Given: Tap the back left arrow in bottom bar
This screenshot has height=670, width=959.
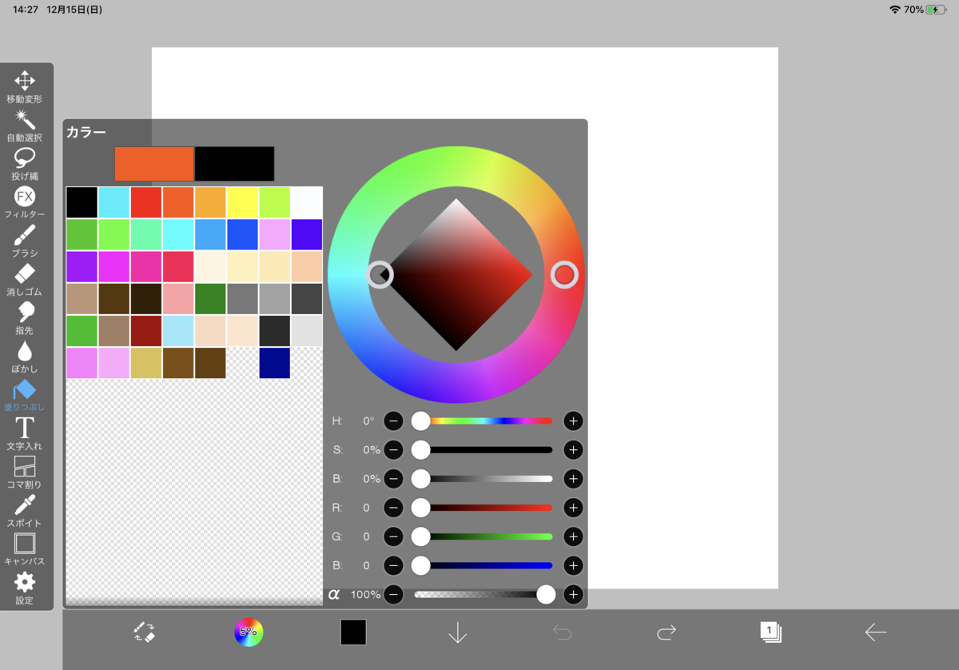Looking at the screenshot, I should coord(876,632).
